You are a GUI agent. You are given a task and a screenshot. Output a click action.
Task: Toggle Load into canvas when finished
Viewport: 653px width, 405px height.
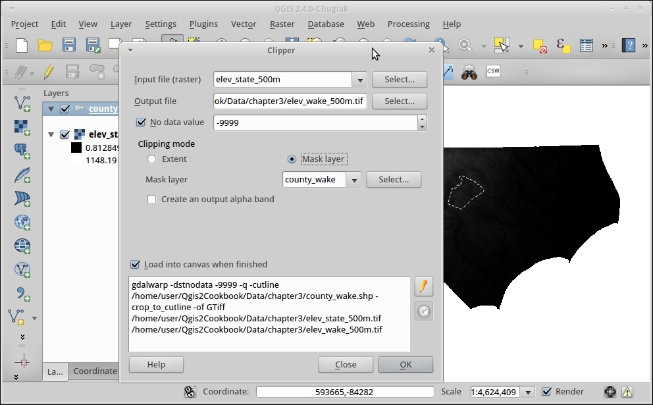click(135, 264)
